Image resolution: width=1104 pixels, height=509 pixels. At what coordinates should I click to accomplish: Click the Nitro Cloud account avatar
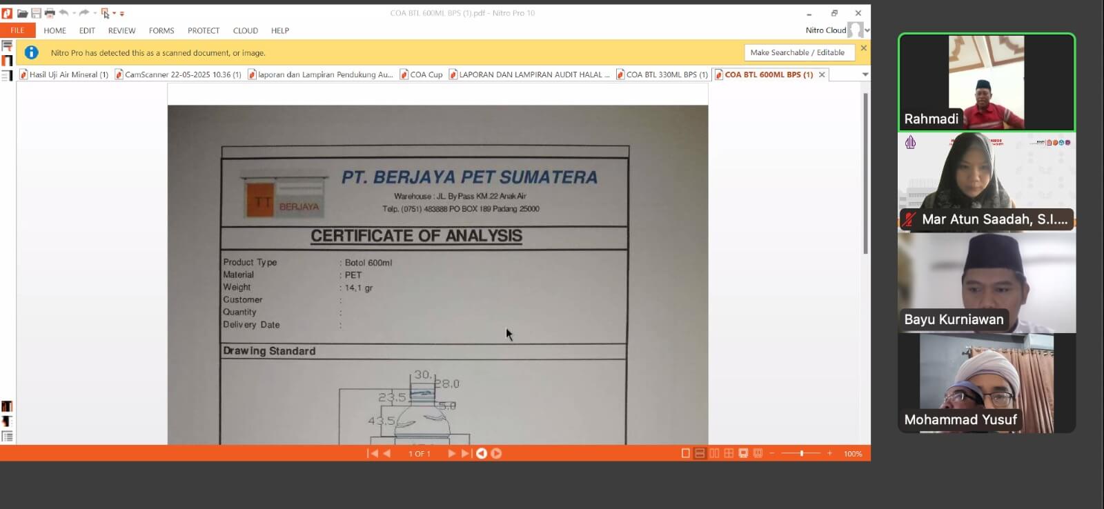855,30
